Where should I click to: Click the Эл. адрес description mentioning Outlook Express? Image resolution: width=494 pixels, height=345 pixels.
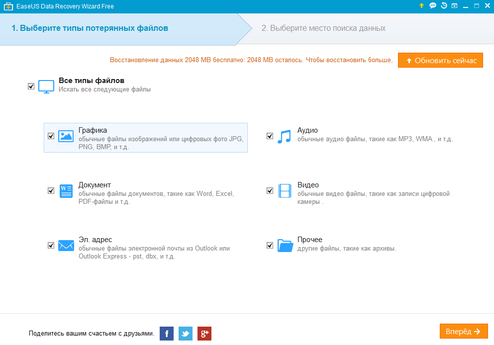(154, 253)
